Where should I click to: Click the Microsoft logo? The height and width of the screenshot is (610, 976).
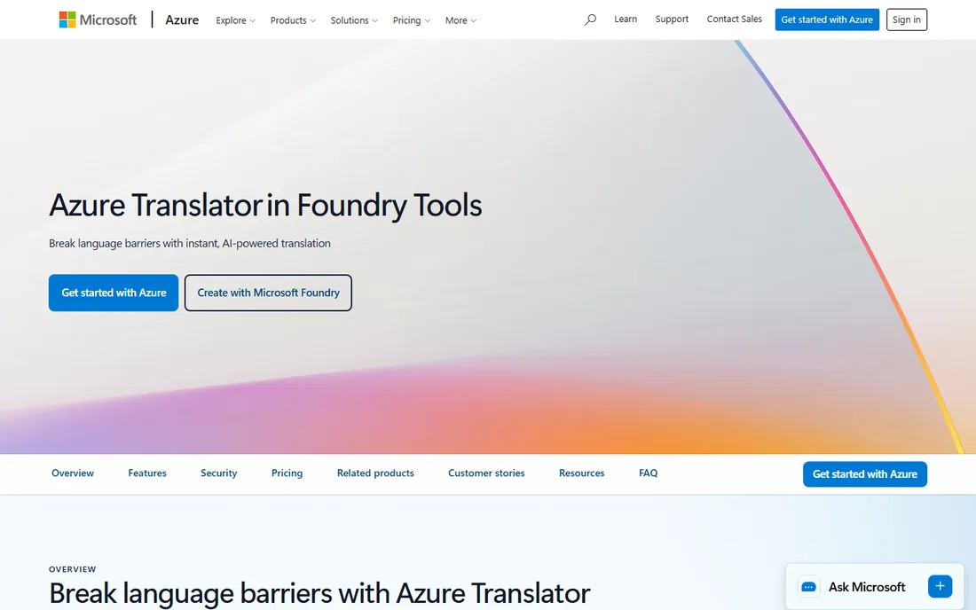pos(98,20)
